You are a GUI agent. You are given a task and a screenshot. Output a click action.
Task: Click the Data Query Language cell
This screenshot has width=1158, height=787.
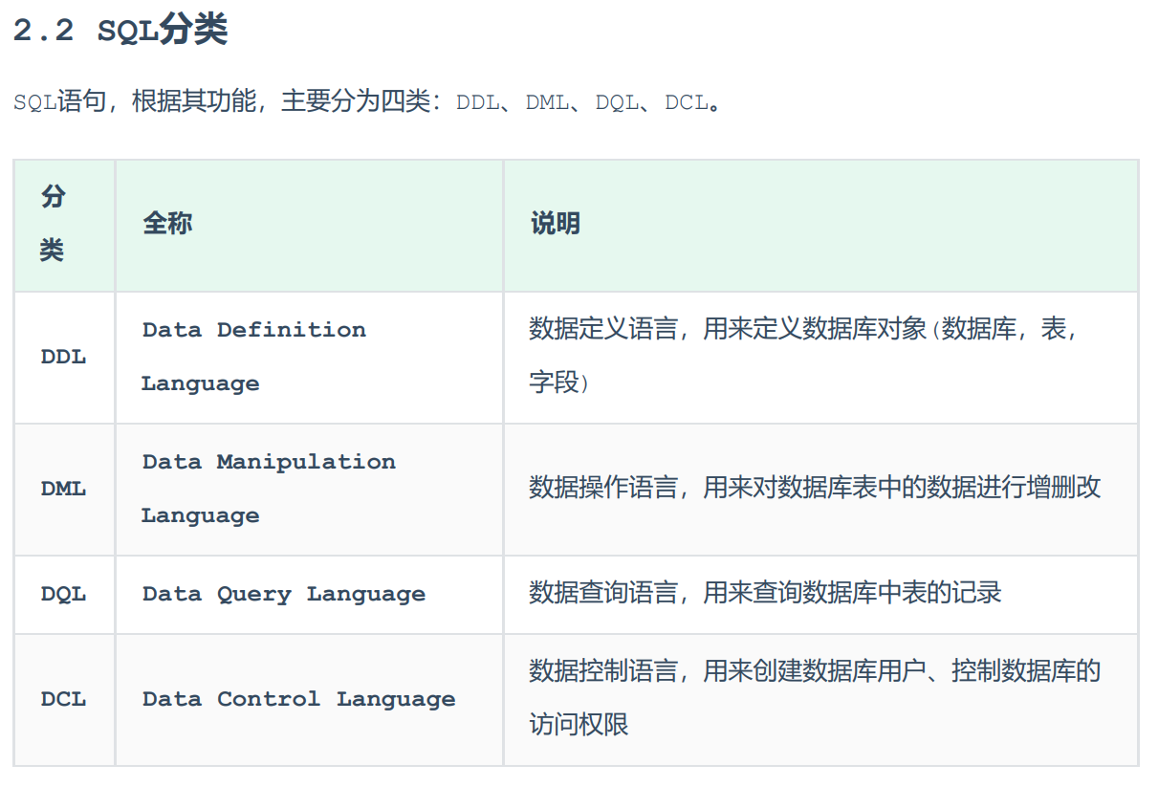point(283,594)
